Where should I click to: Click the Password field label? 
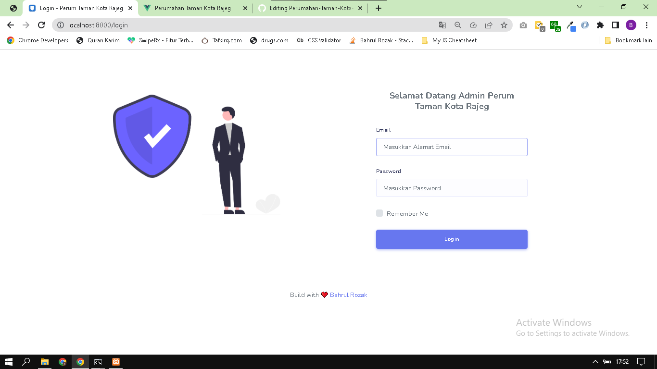point(389,171)
